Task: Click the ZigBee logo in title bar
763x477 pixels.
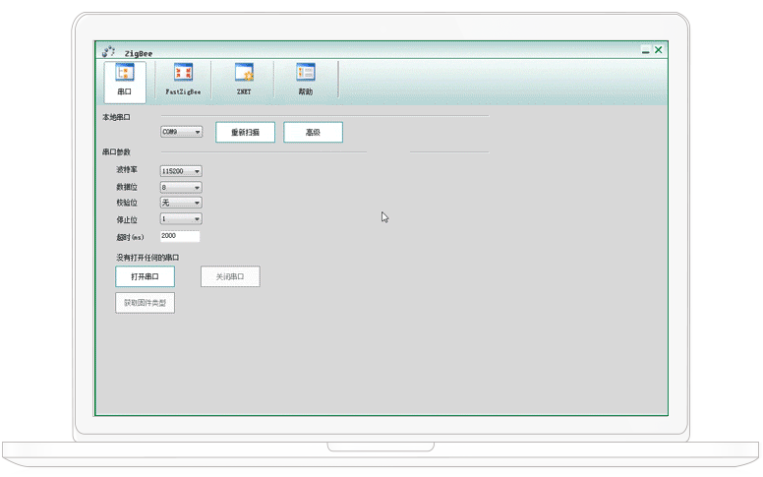Action: coord(109,51)
